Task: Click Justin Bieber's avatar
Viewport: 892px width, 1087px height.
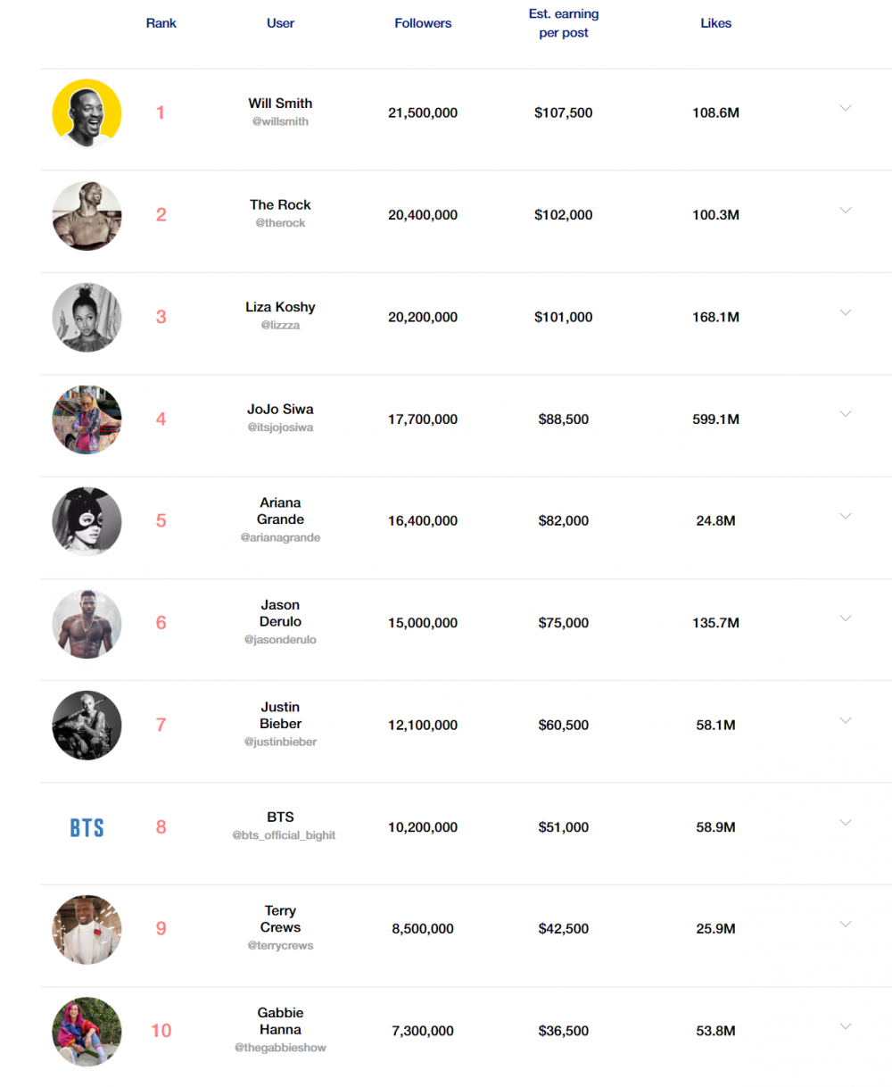Action: tap(87, 725)
